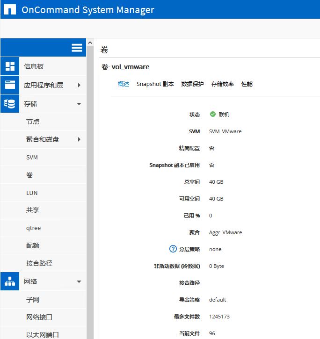
Task: Open qtree in the sidebar
Action: pos(33,228)
